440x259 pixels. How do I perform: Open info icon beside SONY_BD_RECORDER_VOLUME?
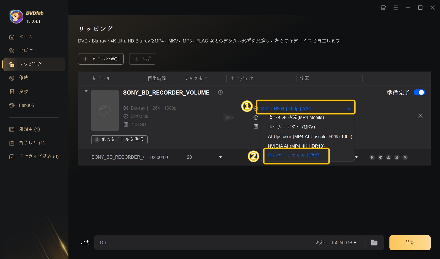(x=220, y=92)
